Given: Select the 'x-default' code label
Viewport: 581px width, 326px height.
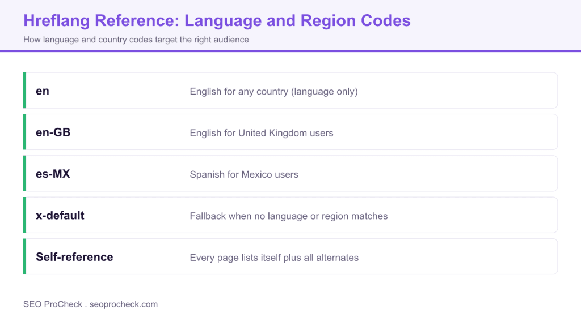Looking at the screenshot, I should point(60,216).
